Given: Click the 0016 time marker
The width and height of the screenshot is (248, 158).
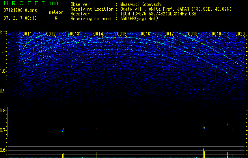Looking at the screenshot, I should click(145, 34).
